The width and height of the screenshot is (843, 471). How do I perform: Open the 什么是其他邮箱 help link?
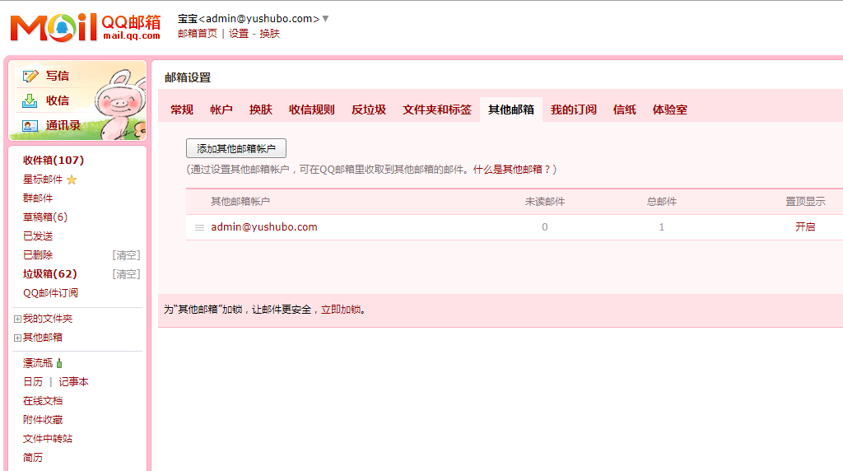point(511,169)
